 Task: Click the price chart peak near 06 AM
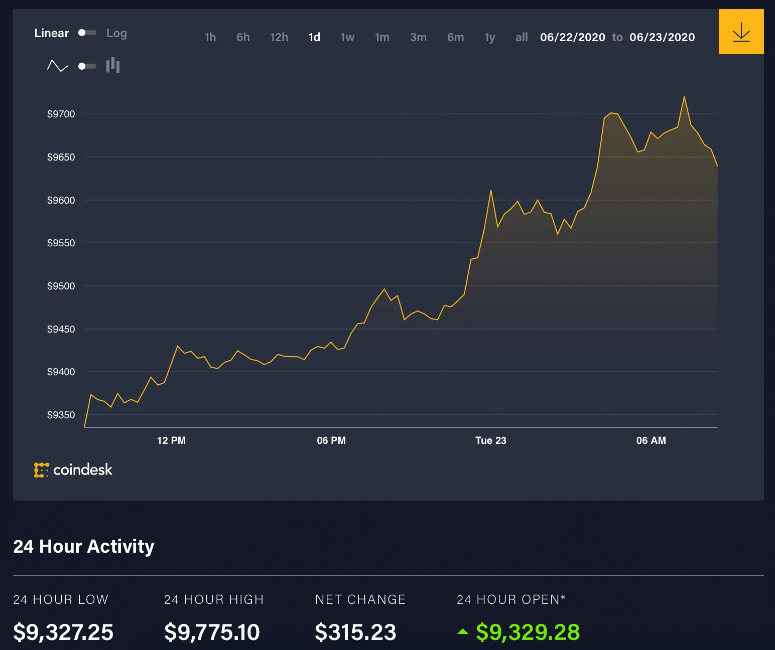[x=684, y=97]
